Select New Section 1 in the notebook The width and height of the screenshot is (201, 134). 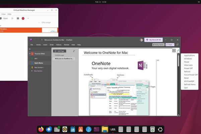click(x=40, y=67)
